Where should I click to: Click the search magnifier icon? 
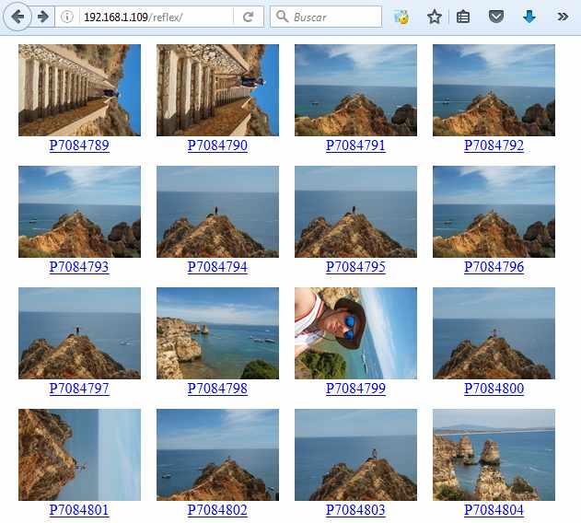point(283,17)
